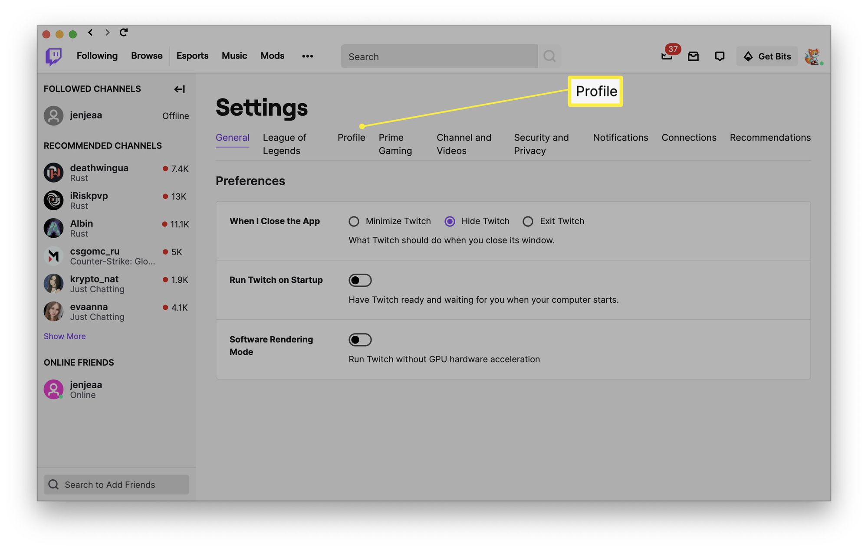Click the deathwingua channel name
Screen dimensions: 868x550
click(x=99, y=168)
